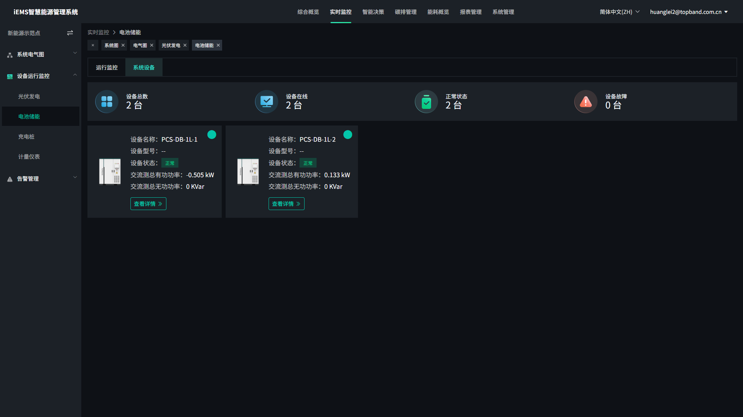Viewport: 743px width, 417px height.
Task: Open the 智能决策 top menu
Action: [x=373, y=12]
